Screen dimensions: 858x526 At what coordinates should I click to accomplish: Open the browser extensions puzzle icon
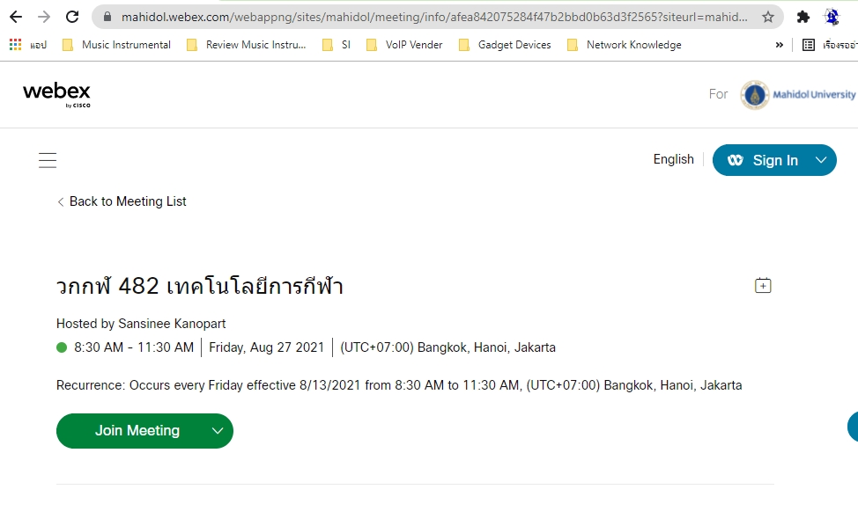tap(803, 17)
